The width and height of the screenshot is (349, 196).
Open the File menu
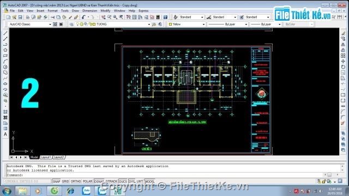(x=12, y=11)
